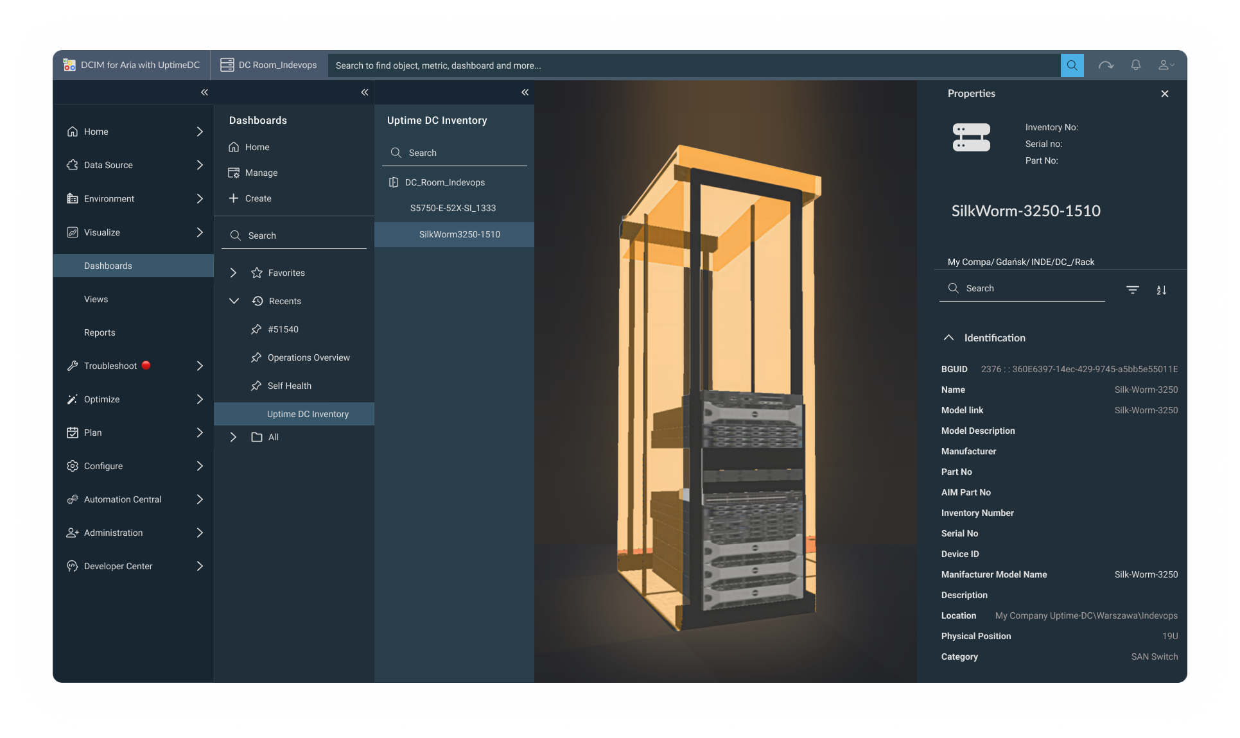The image size is (1240, 738).
Task: Expand the Troubleshoot navigation menu
Action: (x=200, y=366)
